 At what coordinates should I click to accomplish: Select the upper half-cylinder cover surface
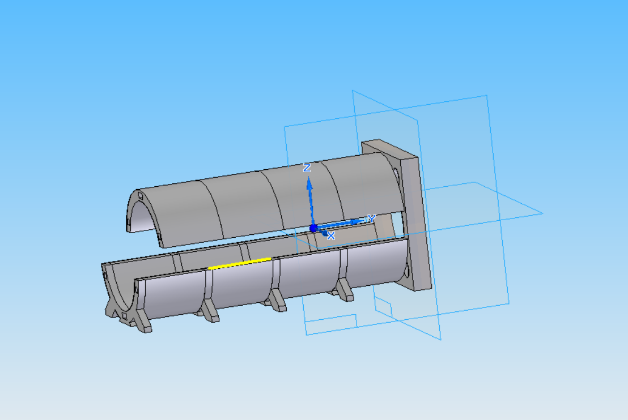pyautogui.click(x=264, y=200)
